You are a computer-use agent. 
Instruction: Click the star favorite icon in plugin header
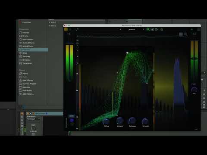pyautogui.click(x=162, y=29)
